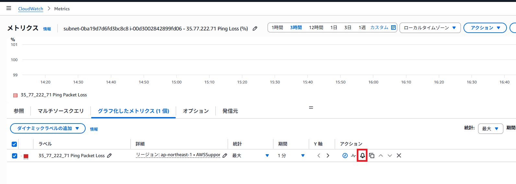516x184 pixels.
Task: Open the local timezone dropdown
Action: (430, 28)
